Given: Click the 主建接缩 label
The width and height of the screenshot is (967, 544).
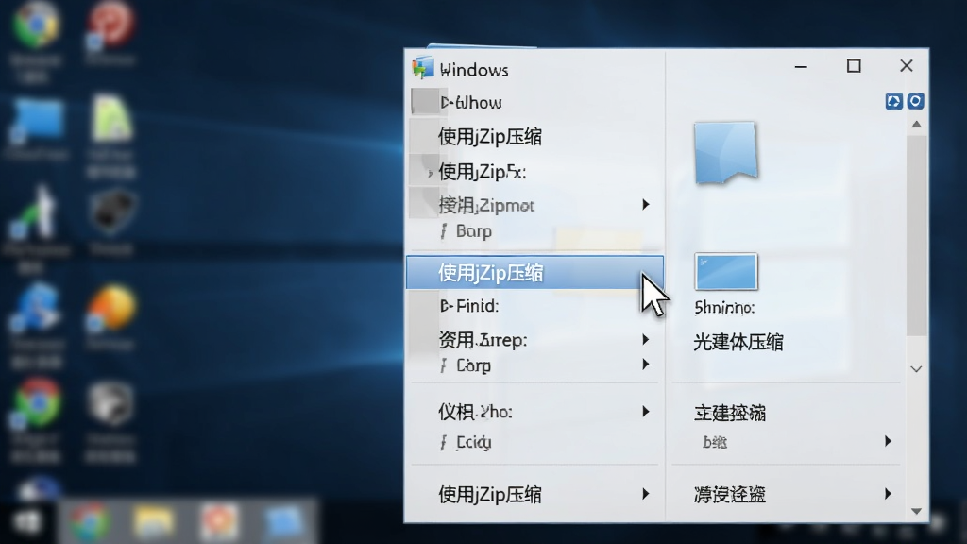Looking at the screenshot, I should [730, 413].
